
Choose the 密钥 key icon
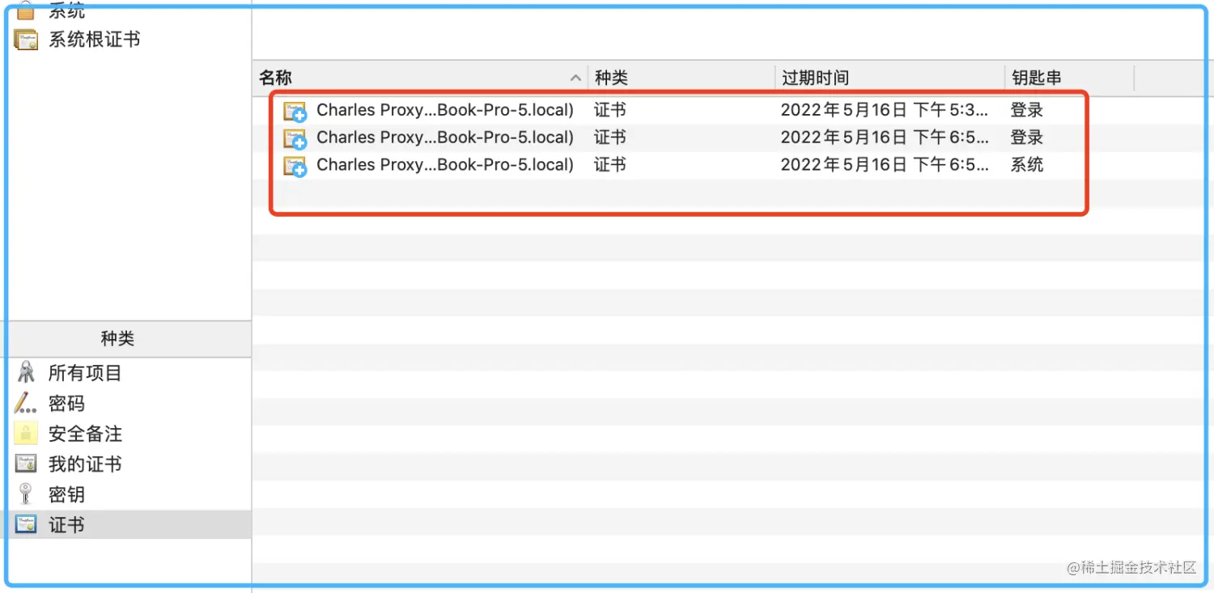26,494
